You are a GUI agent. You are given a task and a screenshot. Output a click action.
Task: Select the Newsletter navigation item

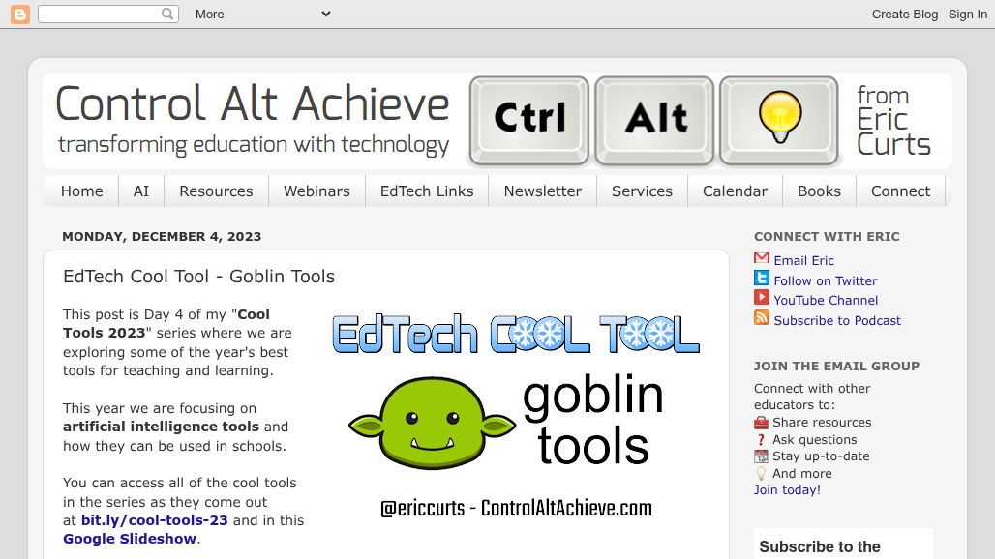542,191
